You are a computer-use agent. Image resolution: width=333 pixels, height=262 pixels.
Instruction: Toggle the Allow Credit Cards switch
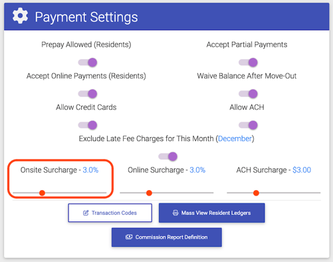(x=88, y=125)
